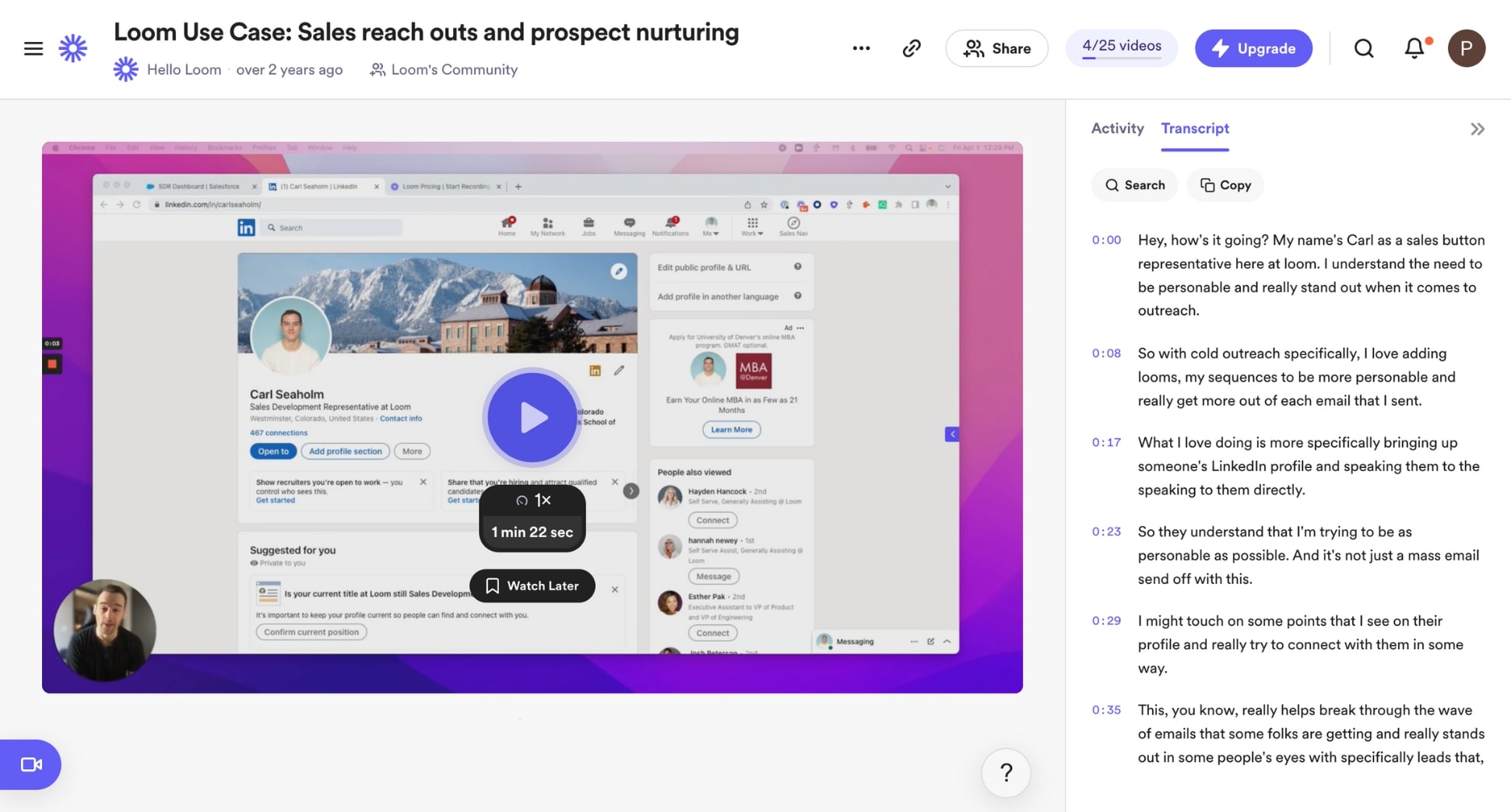
Task: Save video with Watch Later
Action: tap(532, 586)
